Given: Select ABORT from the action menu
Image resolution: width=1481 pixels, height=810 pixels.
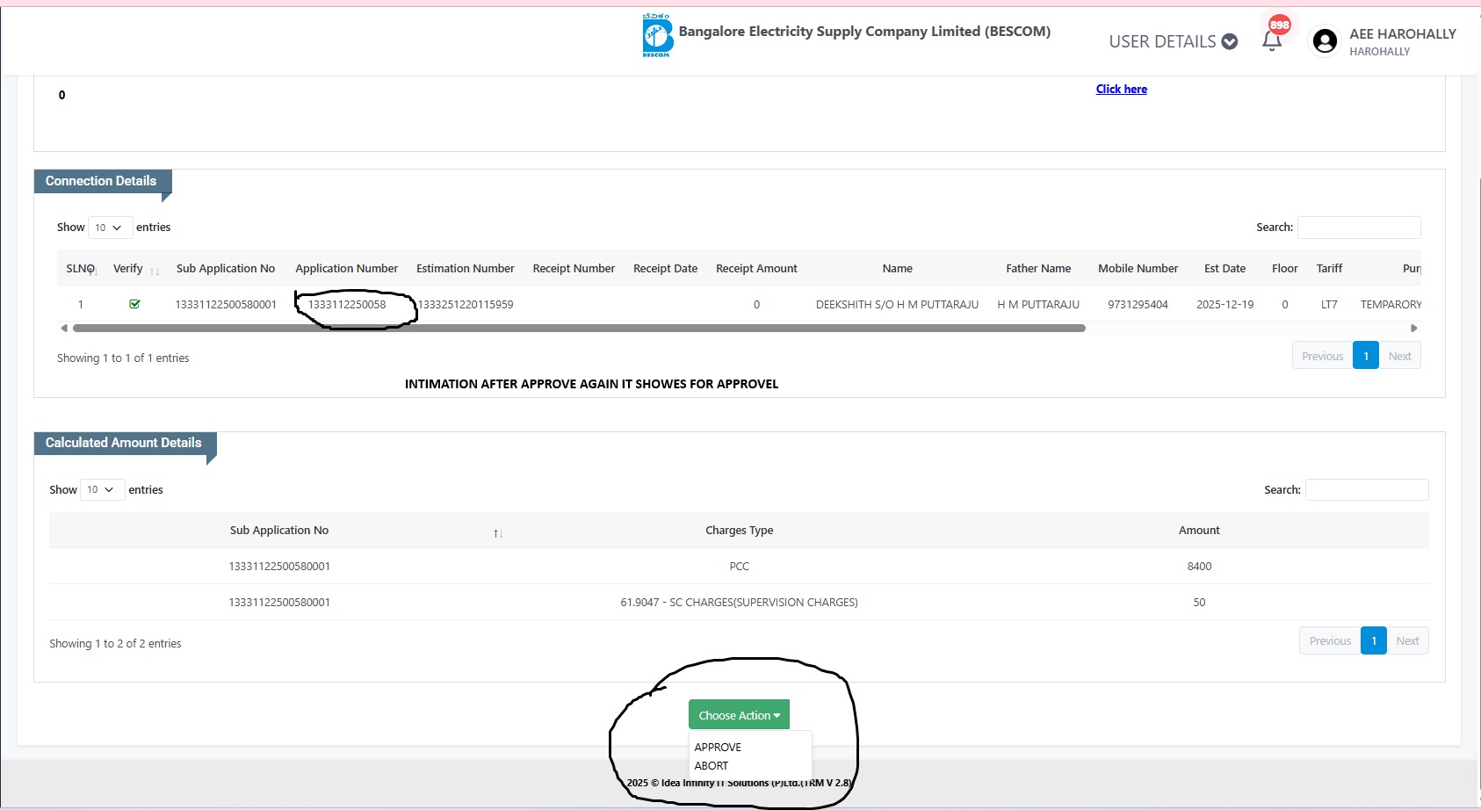Looking at the screenshot, I should click(x=712, y=765).
